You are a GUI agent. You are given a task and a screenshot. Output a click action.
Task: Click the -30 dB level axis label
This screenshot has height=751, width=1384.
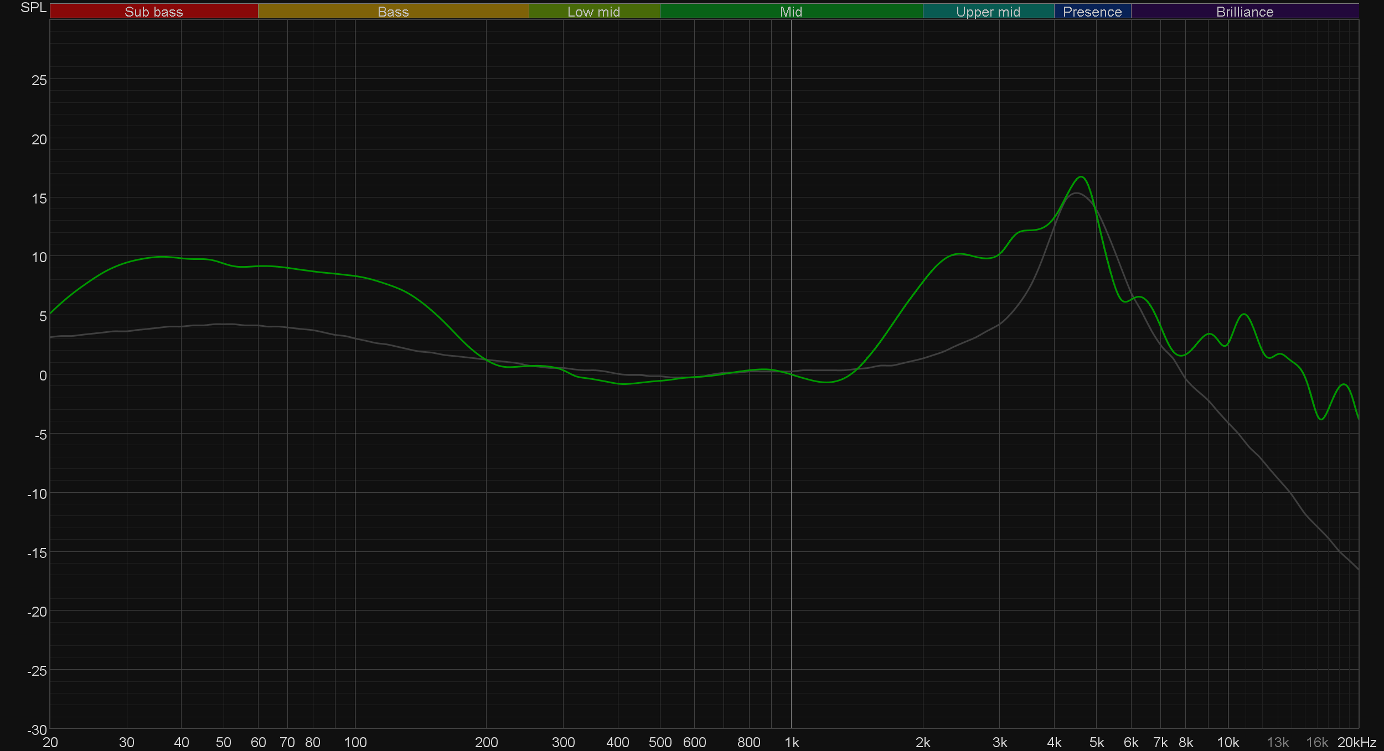pyautogui.click(x=37, y=729)
